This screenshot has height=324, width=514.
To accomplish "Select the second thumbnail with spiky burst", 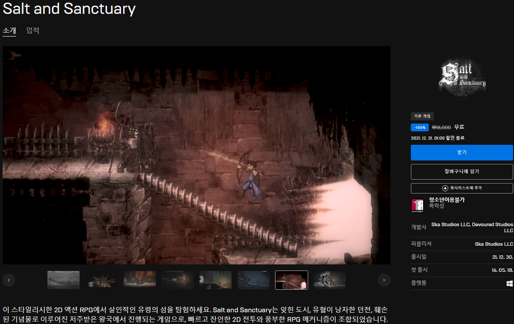I will [101, 280].
